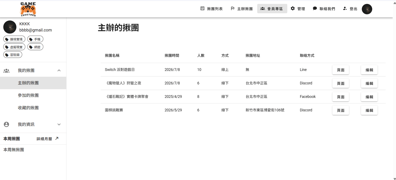Click 編輯 button for 《爐石戰記》實體卡牌聚會
This screenshot has height=180, width=396.
pos(369,97)
